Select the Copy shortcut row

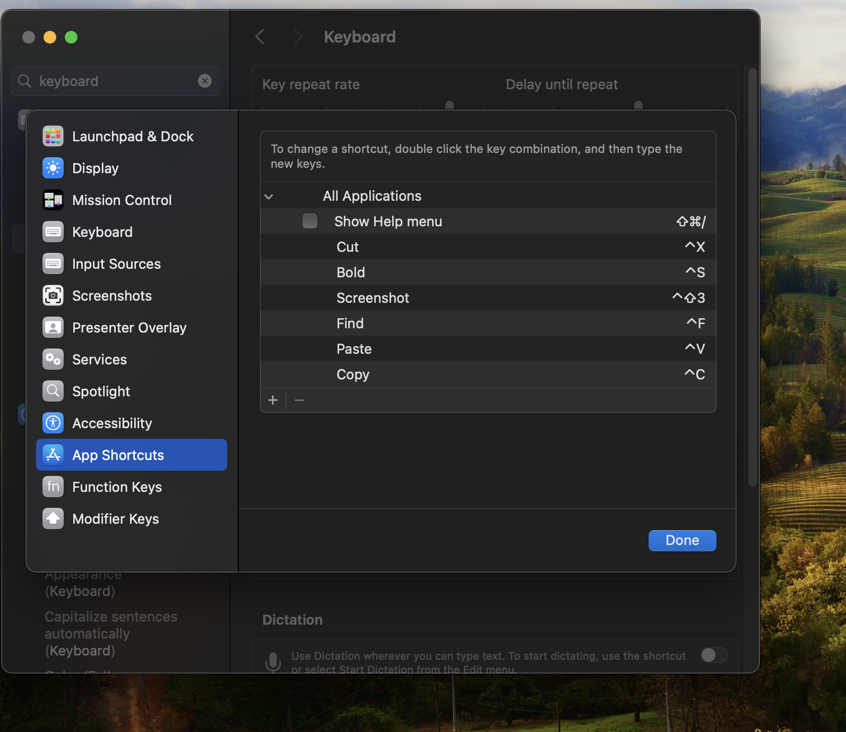click(488, 374)
